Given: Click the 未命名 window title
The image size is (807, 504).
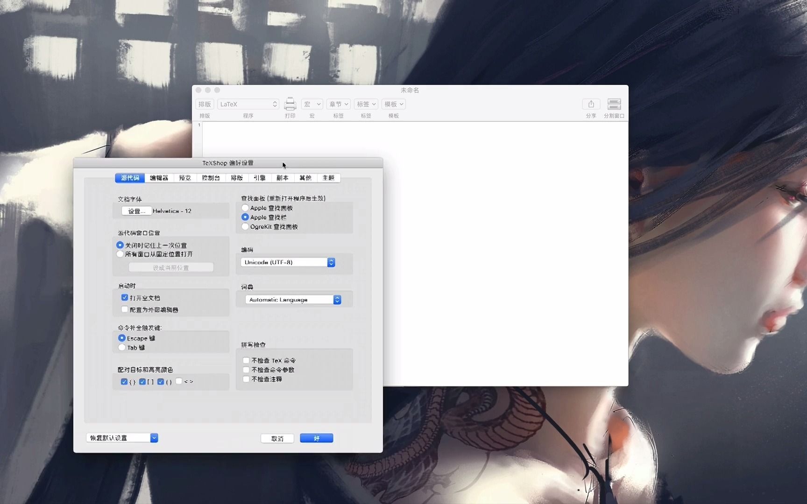Looking at the screenshot, I should [x=410, y=90].
